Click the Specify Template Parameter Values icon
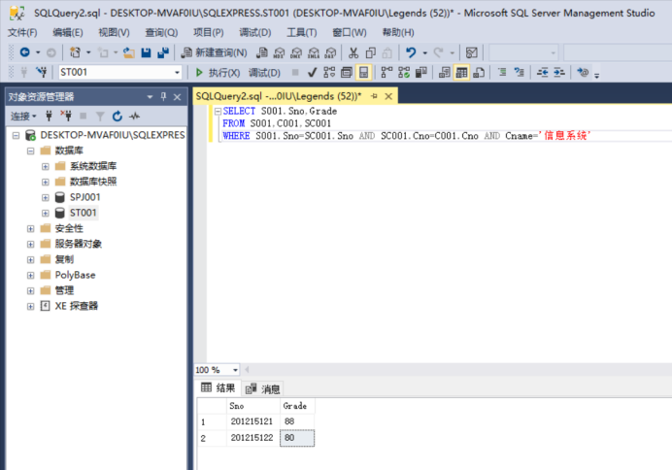 583,73
